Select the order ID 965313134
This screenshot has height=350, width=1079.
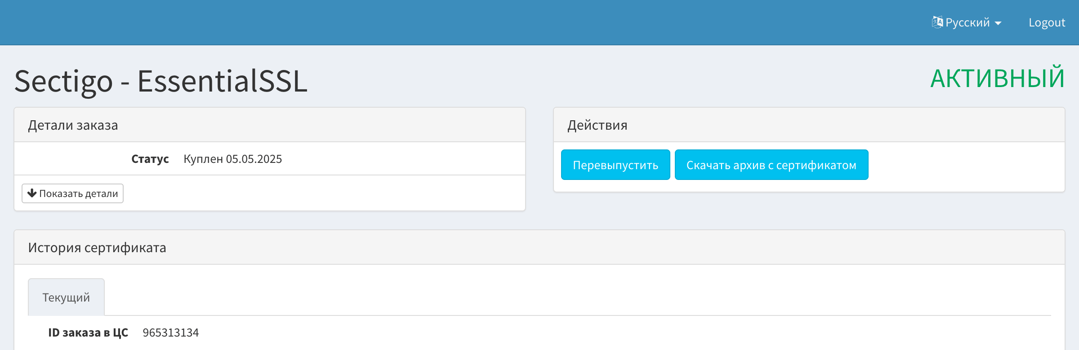click(x=171, y=332)
